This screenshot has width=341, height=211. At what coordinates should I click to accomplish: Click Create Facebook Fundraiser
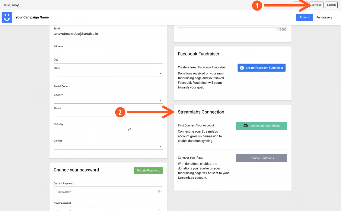261,68
